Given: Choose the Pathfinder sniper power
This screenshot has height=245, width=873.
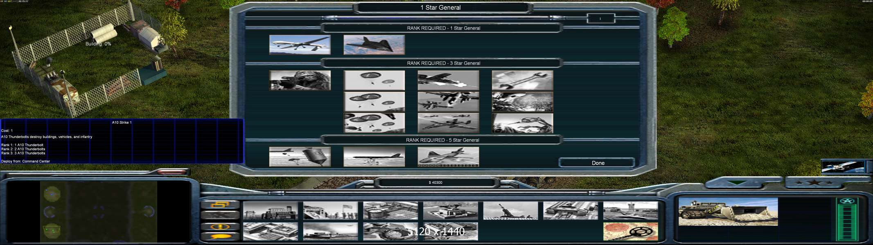Looking at the screenshot, I should pyautogui.click(x=300, y=80).
